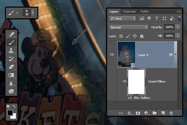Open the Add Layer Style fx menu
Screen dimensions: 187x125
point(130,113)
